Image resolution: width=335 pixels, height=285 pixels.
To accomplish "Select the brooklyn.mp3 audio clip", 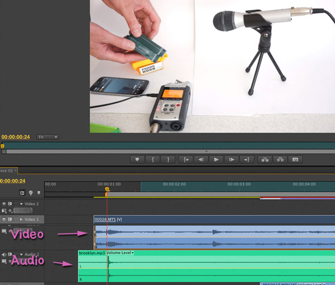I will (x=207, y=267).
